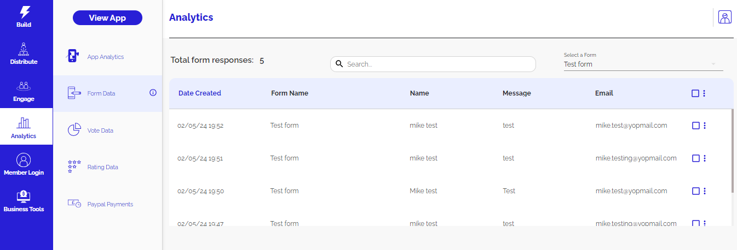Open the Build section lightning icon
Viewport: 737px width, 250px height.
coord(24,12)
